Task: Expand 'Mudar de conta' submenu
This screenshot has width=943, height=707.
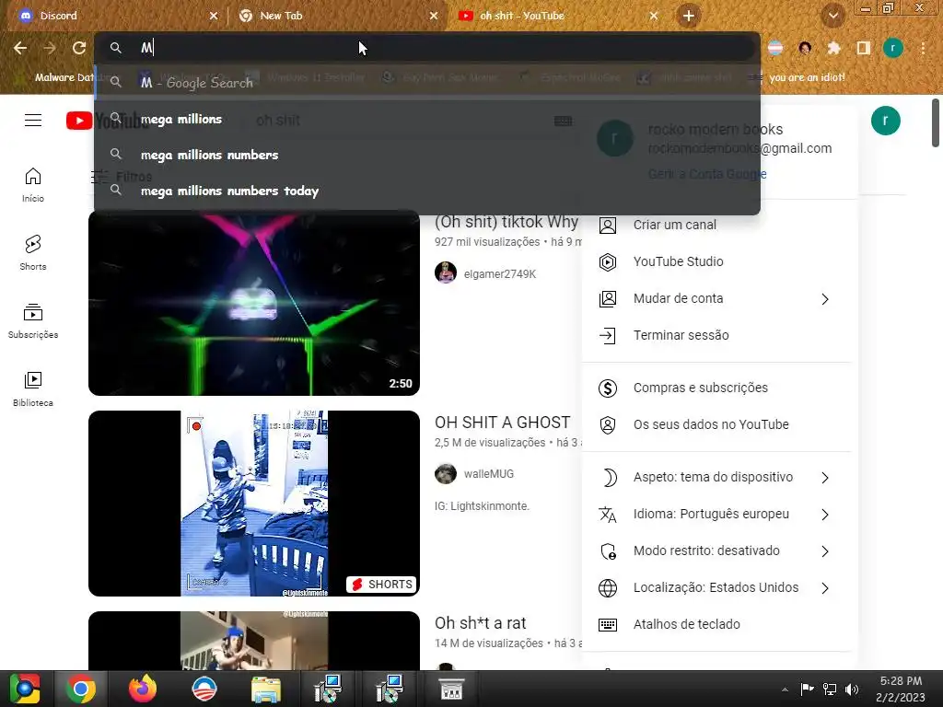Action: [716, 299]
